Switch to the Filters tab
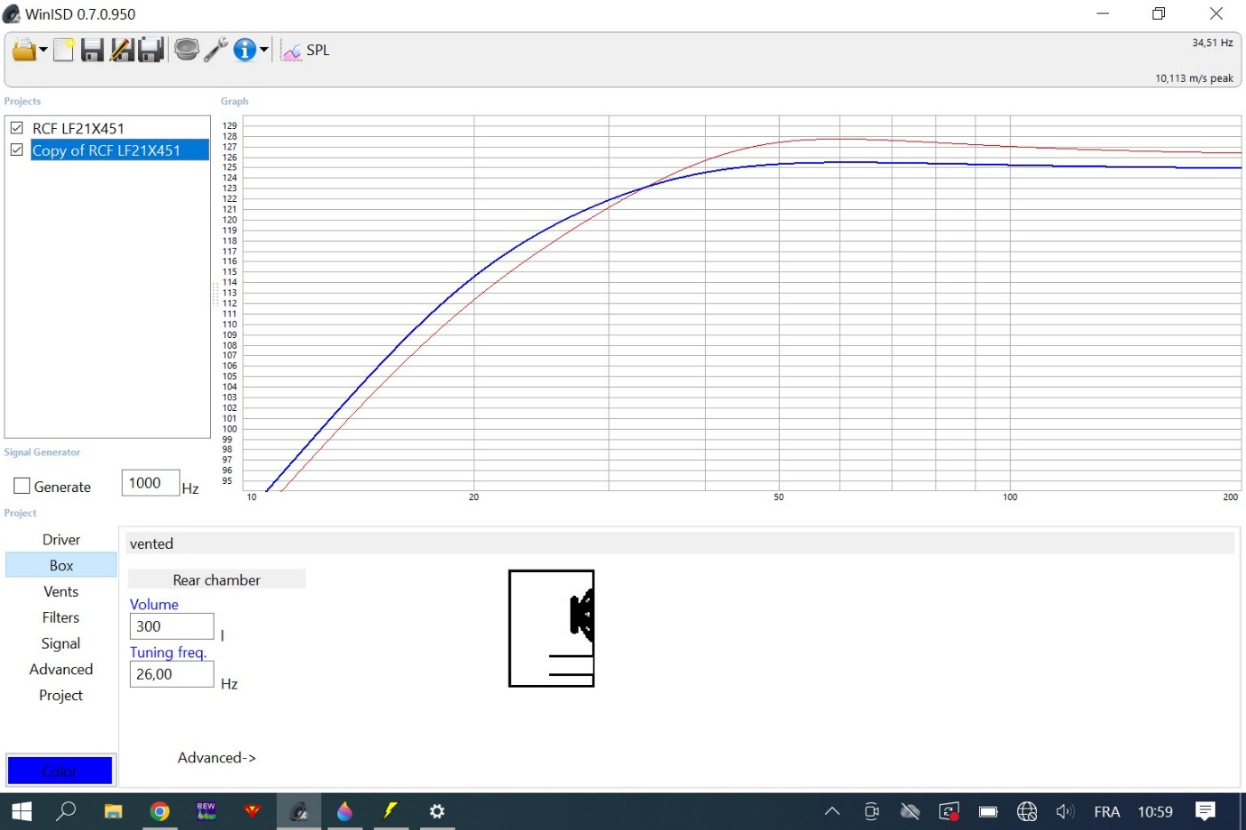This screenshot has width=1246, height=830. click(x=61, y=617)
